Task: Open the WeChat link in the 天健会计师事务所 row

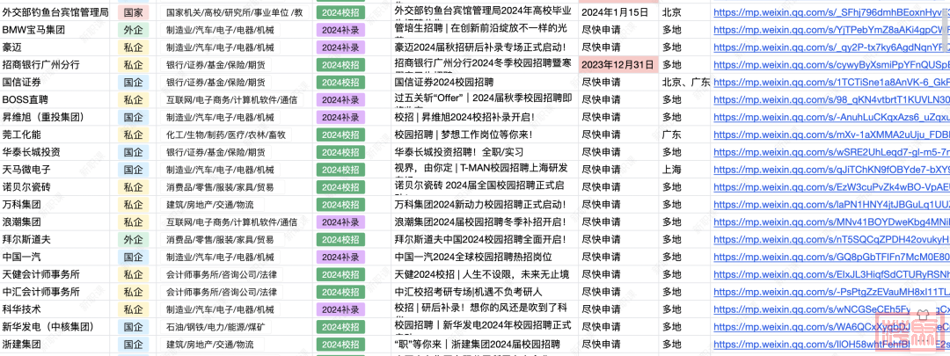Action: [831, 274]
